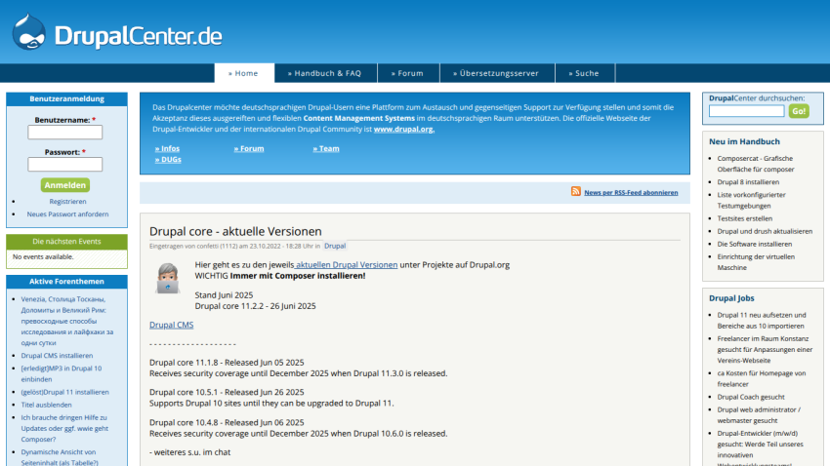Click the Aktive Forenthemen block header
This screenshot has height=466, width=830.
click(x=66, y=282)
